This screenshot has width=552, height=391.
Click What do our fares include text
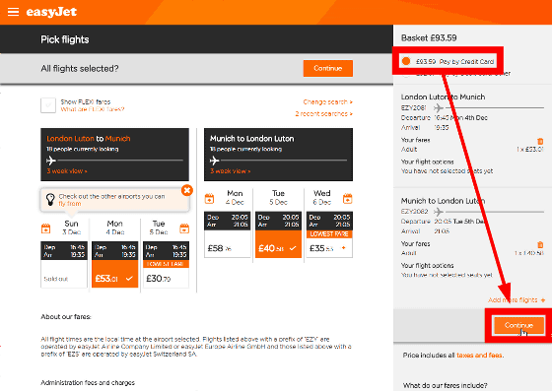click(x=445, y=385)
